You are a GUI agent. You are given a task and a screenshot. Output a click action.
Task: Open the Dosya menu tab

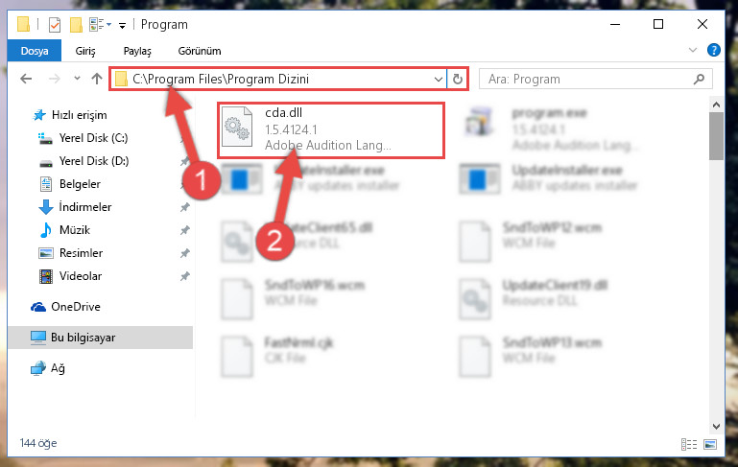[35, 51]
